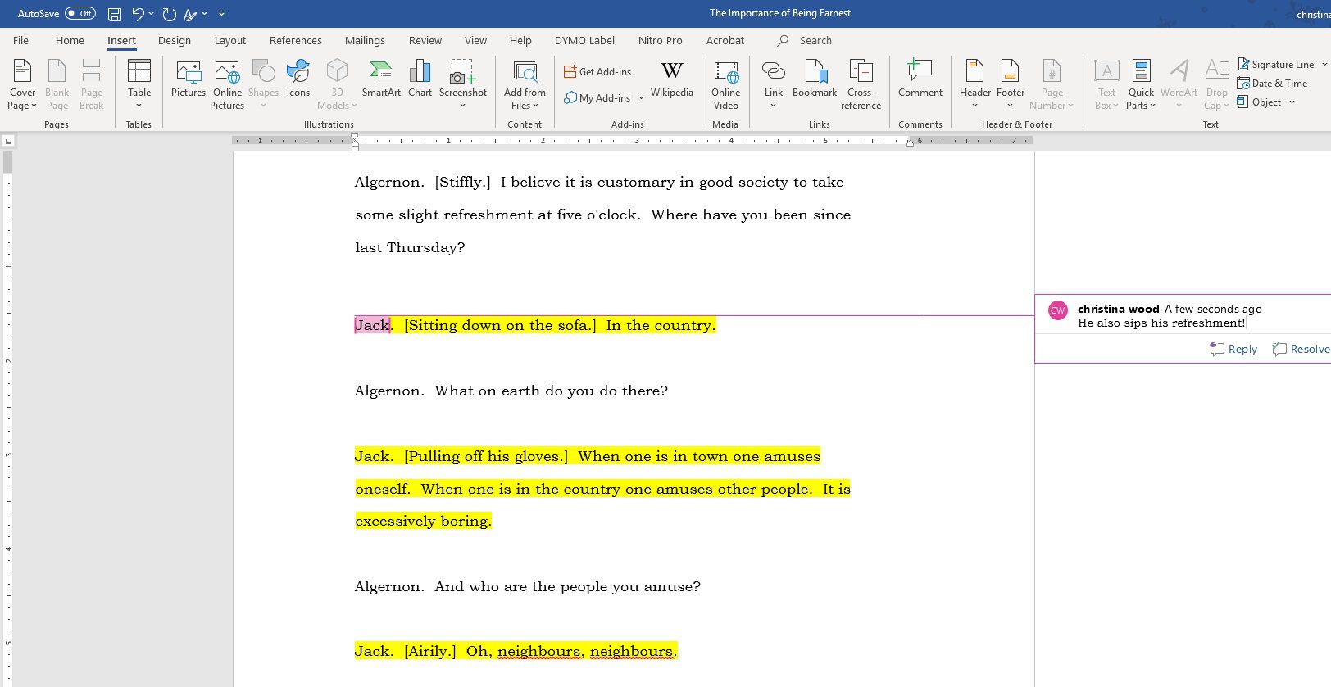This screenshot has height=687, width=1331.
Task: Insert an Online Video
Action: (x=725, y=84)
